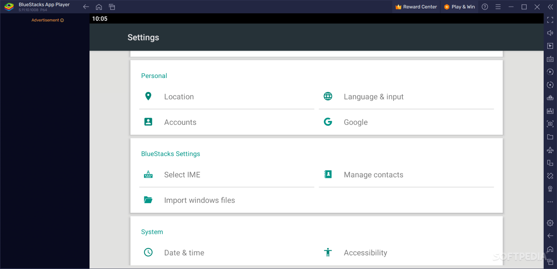Viewport: 557px width, 269px height.
Task: Open the set location pin icon in the side toolbar
Action: pyautogui.click(x=550, y=189)
